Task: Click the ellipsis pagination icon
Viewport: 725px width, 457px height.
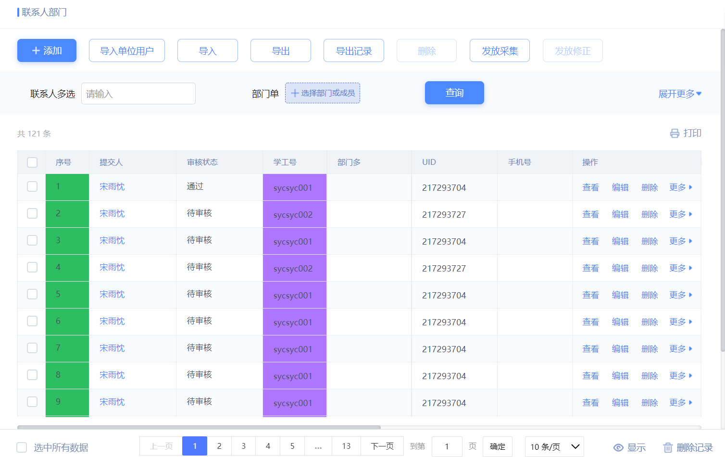Action: (x=318, y=446)
